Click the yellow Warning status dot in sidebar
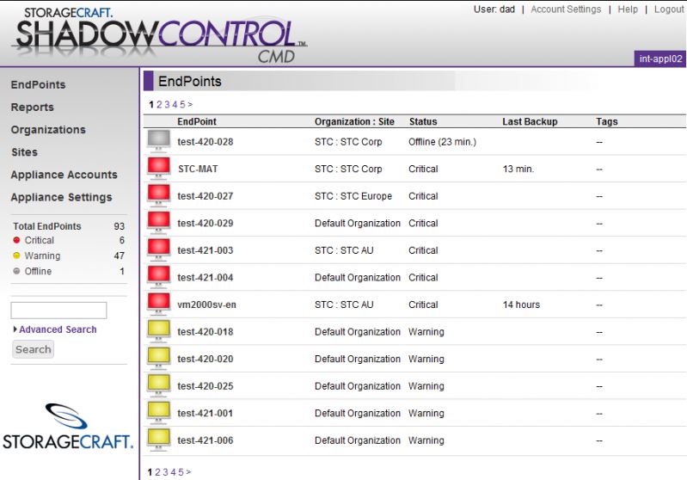Viewport: 687px width, 480px height. click(16, 255)
